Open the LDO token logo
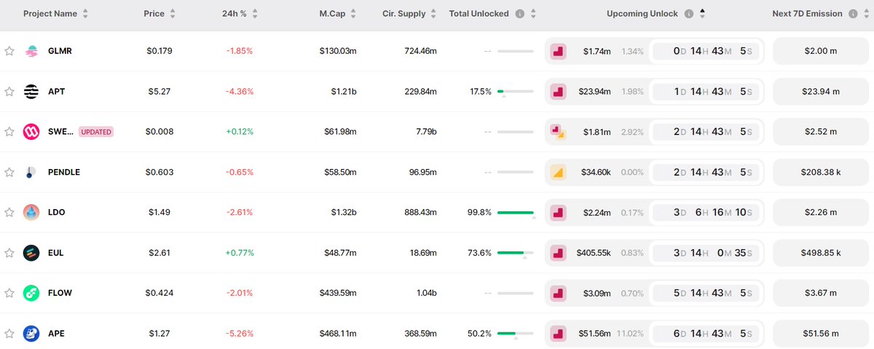 click(31, 212)
